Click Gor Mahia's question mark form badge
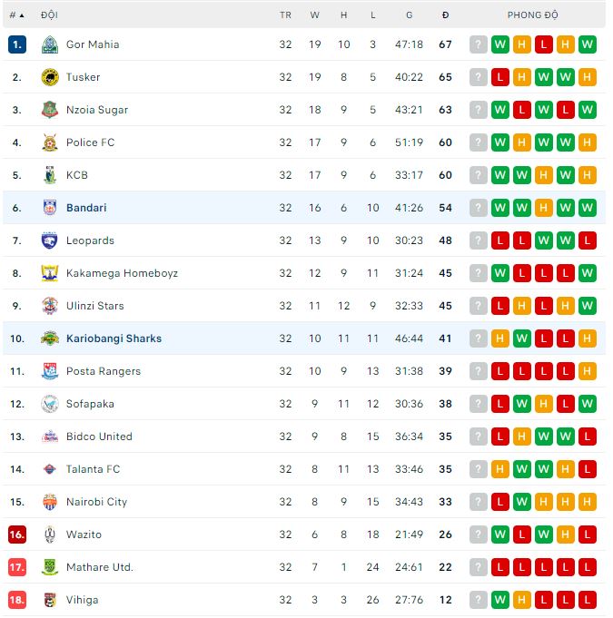 (x=479, y=44)
